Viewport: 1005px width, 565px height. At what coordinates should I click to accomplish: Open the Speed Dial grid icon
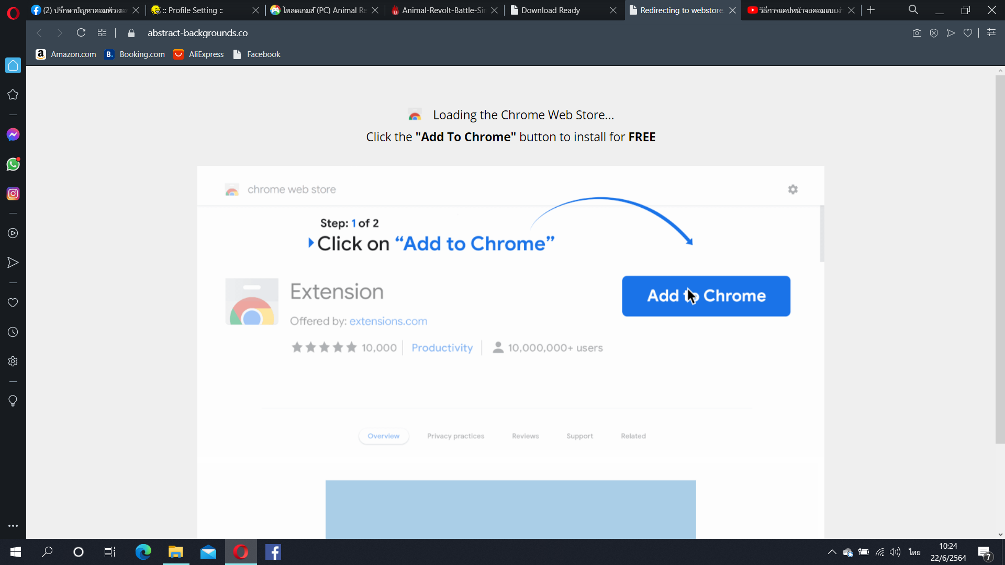coord(102,33)
